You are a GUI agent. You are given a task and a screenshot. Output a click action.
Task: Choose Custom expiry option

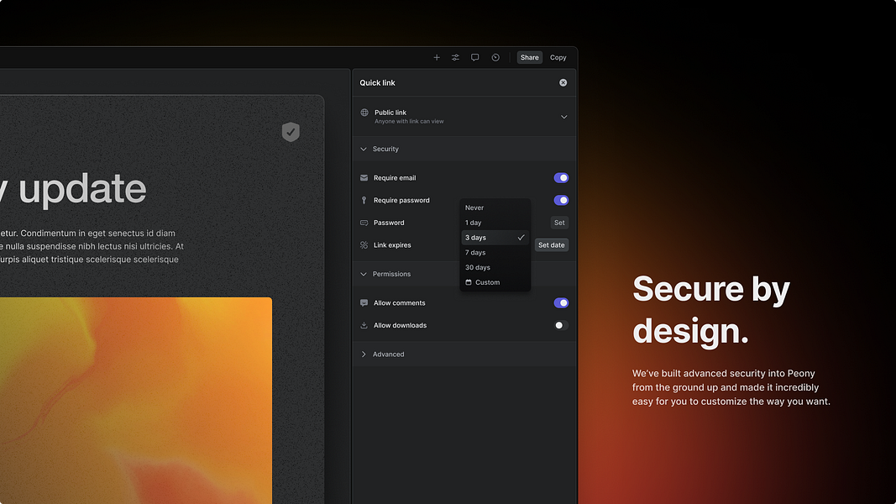(x=495, y=282)
